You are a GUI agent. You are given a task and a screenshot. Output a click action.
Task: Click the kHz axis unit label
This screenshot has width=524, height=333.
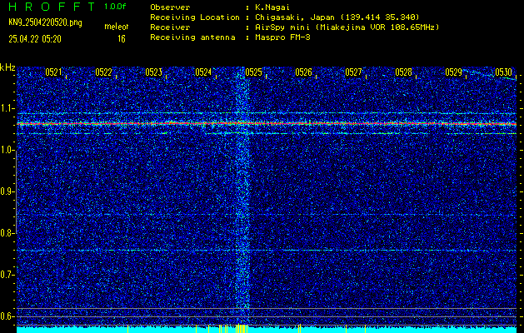7,67
